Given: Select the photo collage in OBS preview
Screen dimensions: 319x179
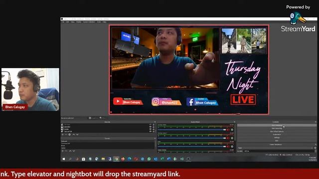Looking at the screenshot, I should (x=244, y=41).
